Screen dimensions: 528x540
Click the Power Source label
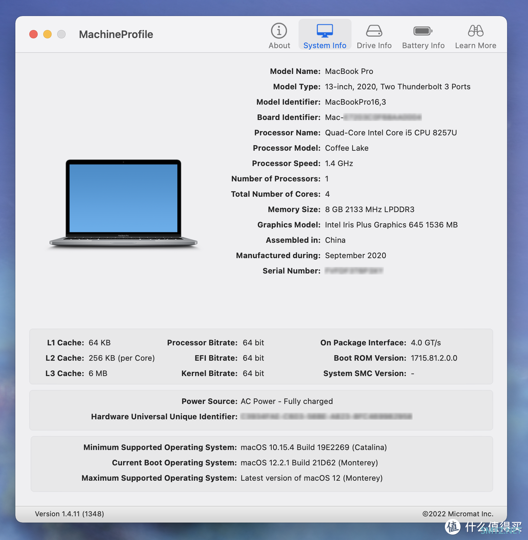tap(209, 401)
